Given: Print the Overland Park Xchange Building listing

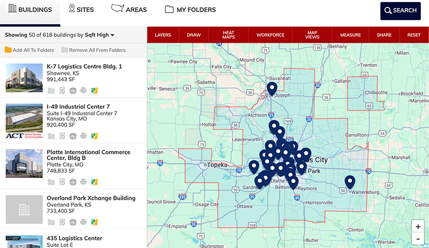Looking at the screenshot, I should point(84,222).
